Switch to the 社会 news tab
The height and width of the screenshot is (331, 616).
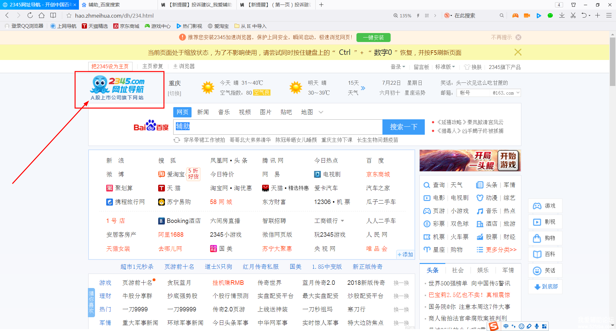click(458, 270)
